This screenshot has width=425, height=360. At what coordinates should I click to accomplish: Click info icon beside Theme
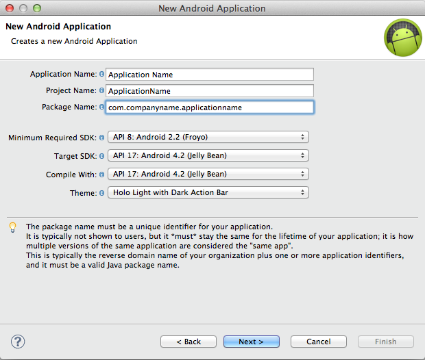tap(102, 193)
